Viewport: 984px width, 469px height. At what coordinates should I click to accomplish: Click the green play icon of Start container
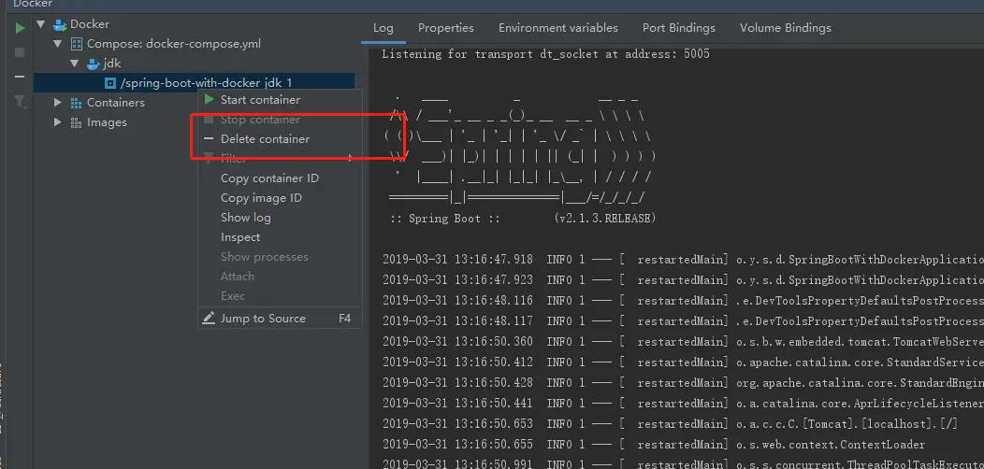click(209, 100)
